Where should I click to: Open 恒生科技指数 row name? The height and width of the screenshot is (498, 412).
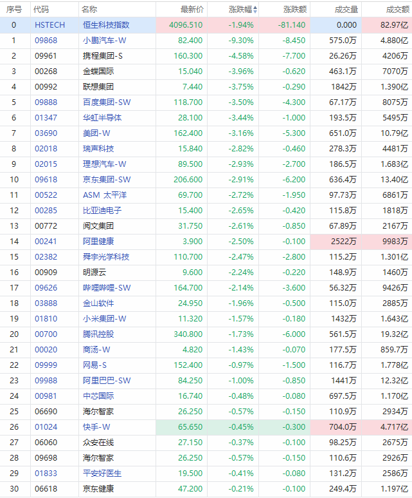click(x=106, y=25)
